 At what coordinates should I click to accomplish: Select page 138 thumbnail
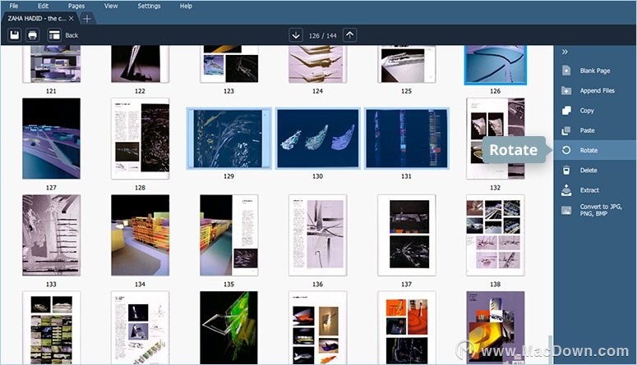[x=496, y=235]
